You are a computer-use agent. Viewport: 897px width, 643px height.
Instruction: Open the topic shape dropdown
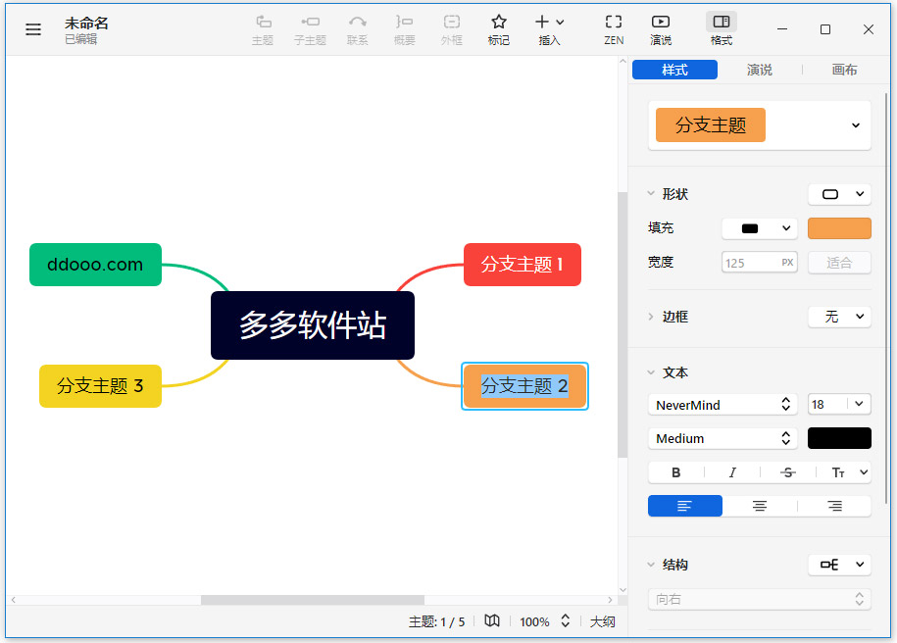coord(839,193)
